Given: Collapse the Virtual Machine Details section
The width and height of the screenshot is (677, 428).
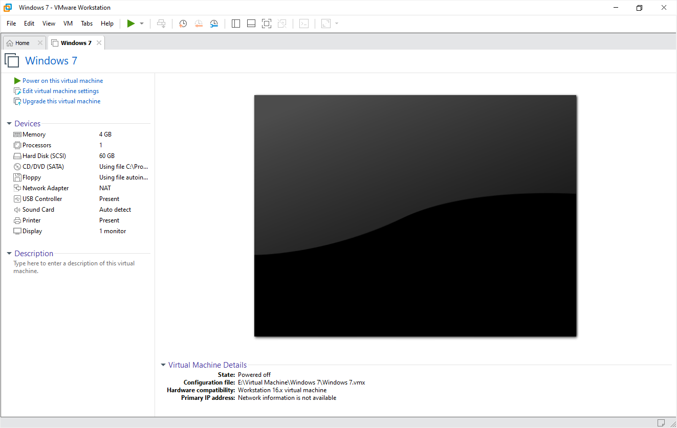Looking at the screenshot, I should click(x=163, y=365).
